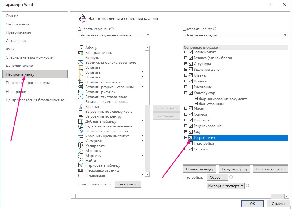
Task: Click the info icon beside Choose commands label
Action: coord(112,29)
